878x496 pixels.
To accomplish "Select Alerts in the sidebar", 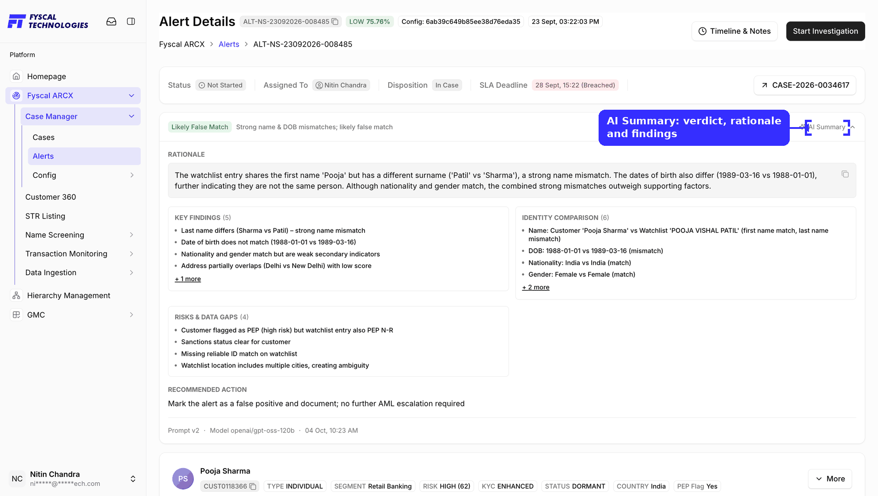I will pyautogui.click(x=84, y=156).
